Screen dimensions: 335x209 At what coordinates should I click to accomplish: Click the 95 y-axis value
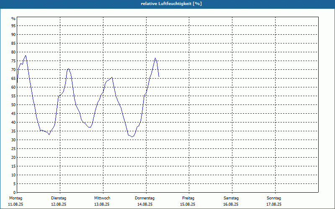(x=13, y=26)
